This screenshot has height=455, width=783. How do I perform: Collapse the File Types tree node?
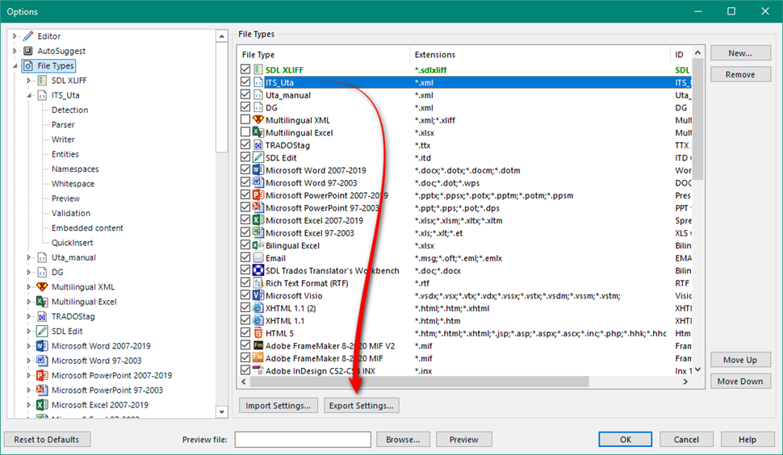click(x=15, y=66)
